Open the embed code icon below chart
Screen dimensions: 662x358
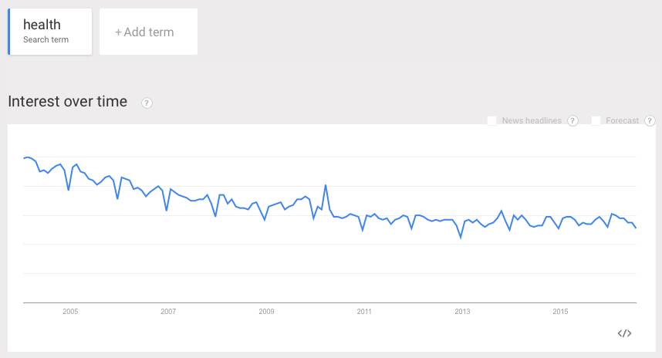pyautogui.click(x=625, y=333)
